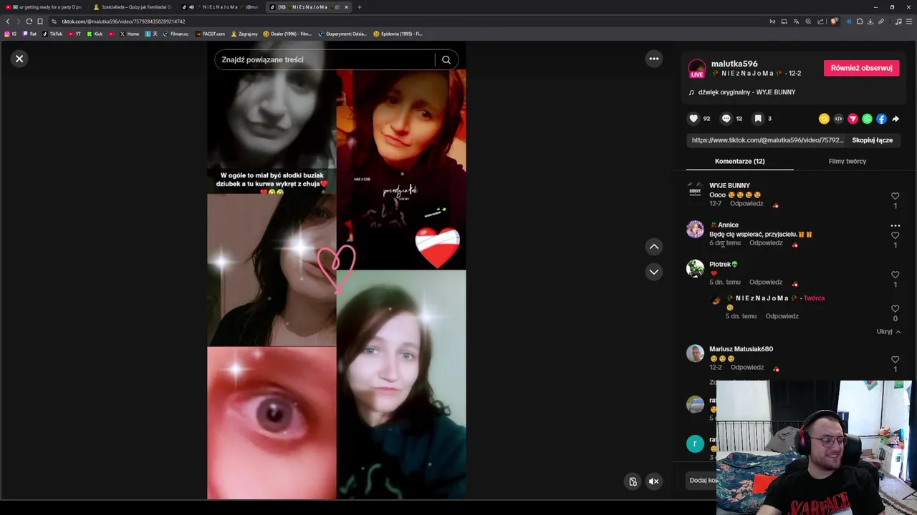Share video to WhatsApp

(867, 119)
